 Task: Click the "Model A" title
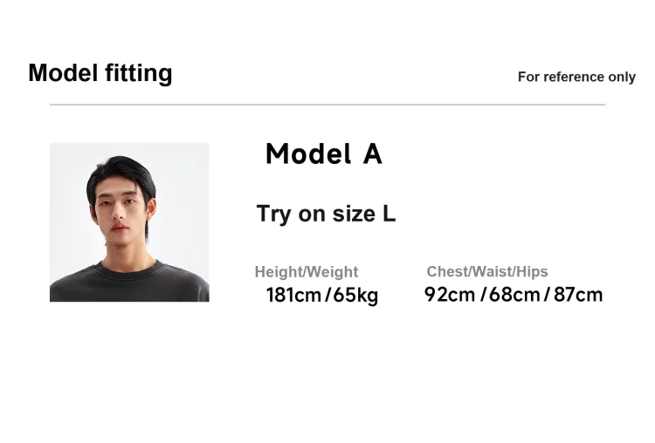(324, 154)
